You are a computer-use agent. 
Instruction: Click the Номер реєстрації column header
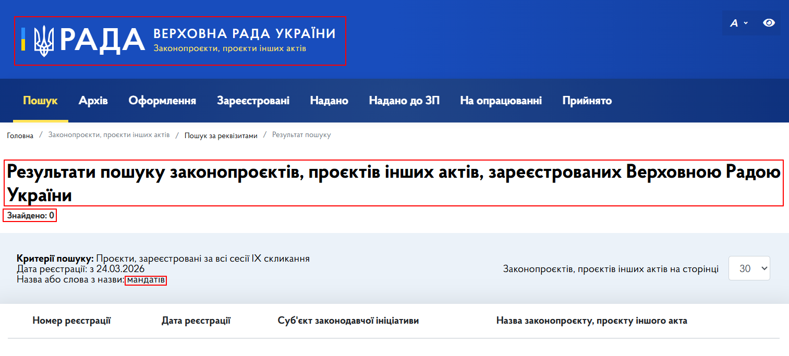tap(71, 321)
